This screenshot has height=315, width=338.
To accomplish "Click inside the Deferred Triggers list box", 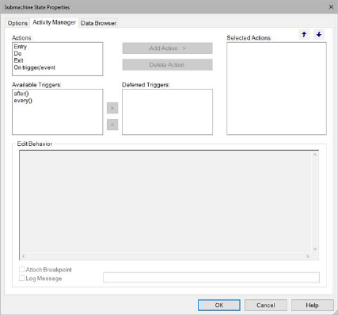I will (x=167, y=112).
